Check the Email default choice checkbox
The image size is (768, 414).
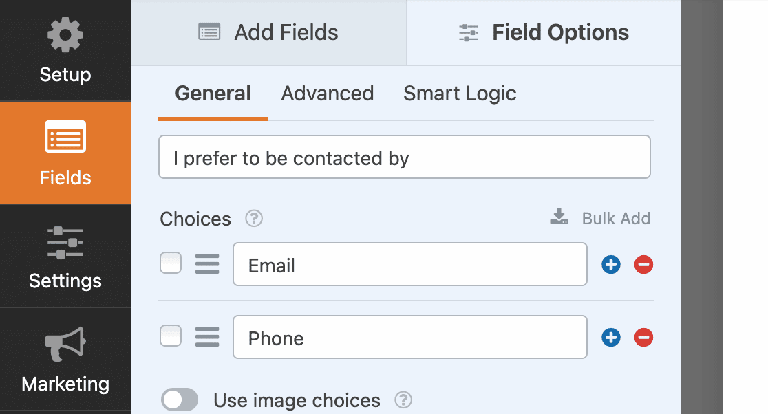171,263
